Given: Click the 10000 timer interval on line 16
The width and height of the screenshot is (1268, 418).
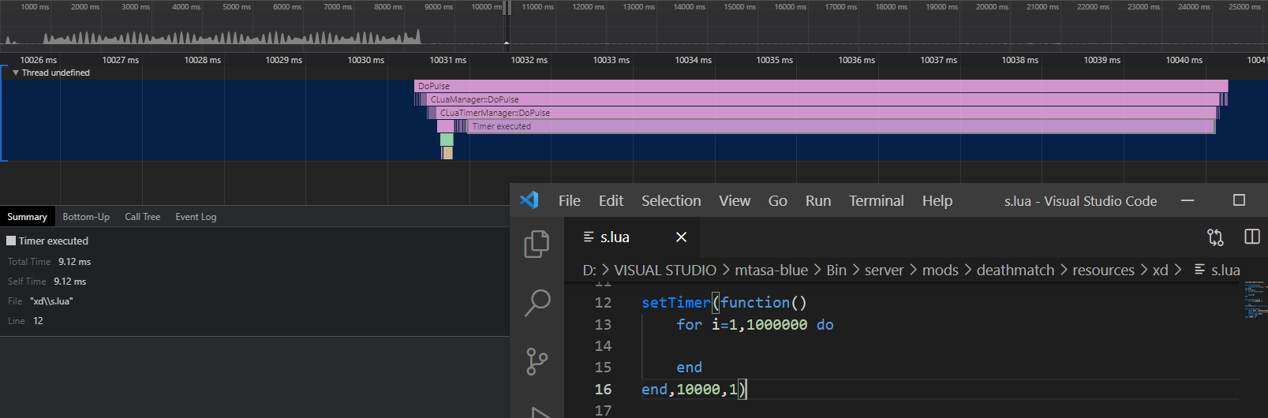Looking at the screenshot, I should click(x=698, y=390).
